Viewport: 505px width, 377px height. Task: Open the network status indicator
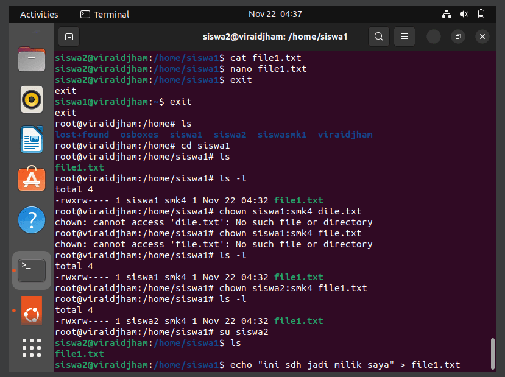click(447, 14)
